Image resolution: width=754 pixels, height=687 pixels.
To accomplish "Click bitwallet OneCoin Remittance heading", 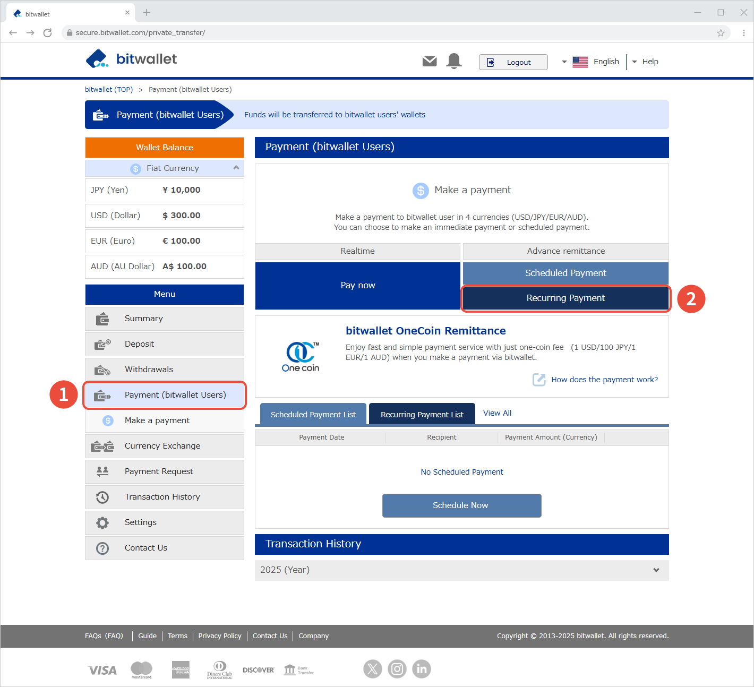I will (x=425, y=331).
